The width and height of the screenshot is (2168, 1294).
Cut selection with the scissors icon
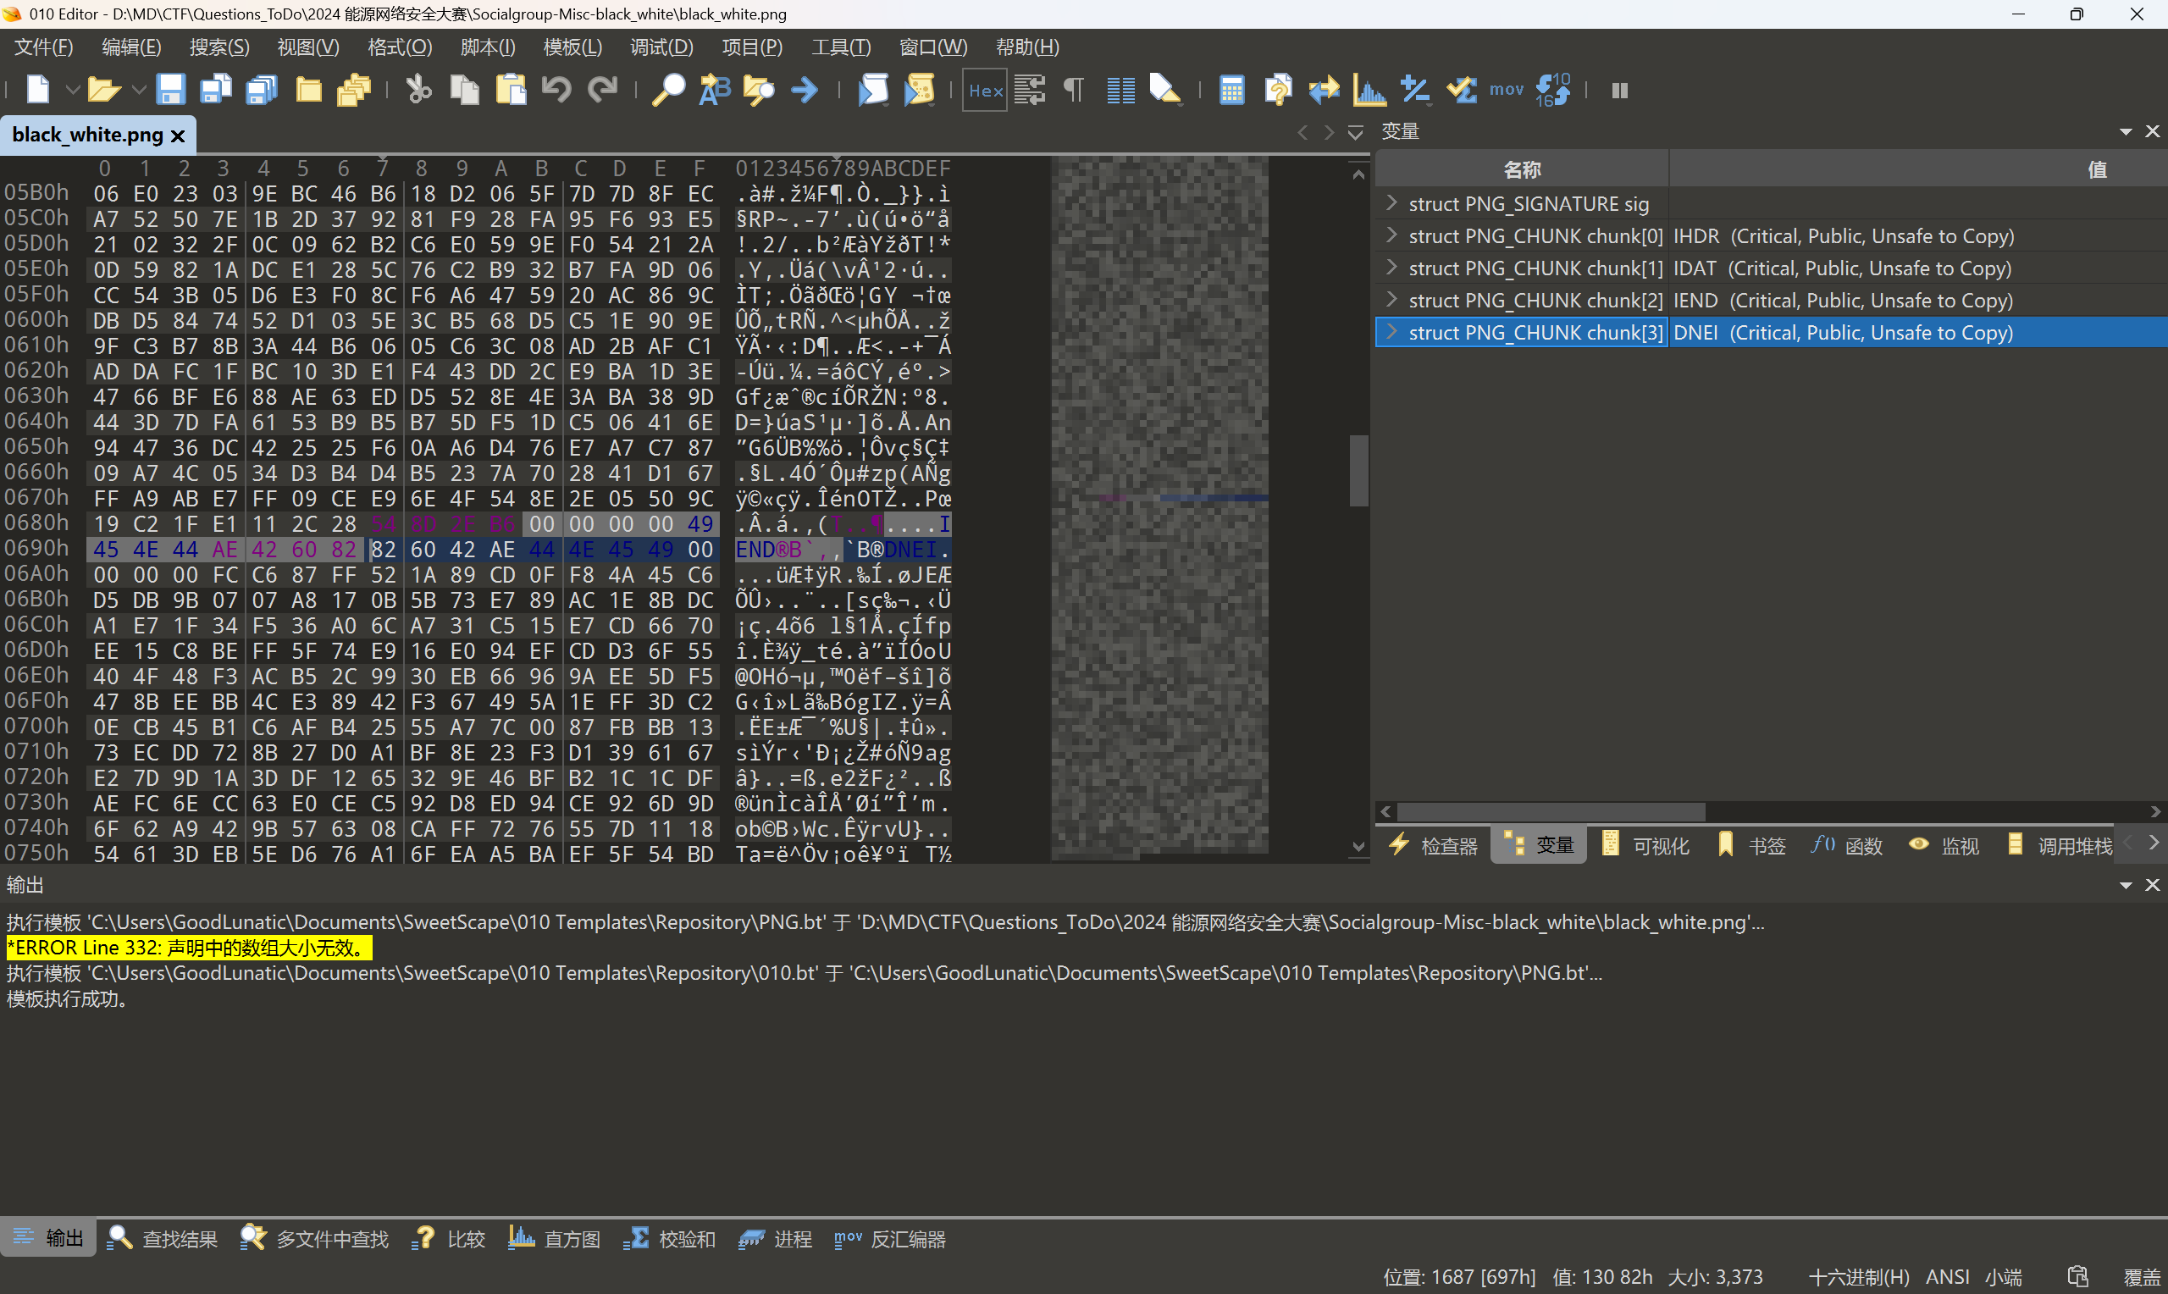coord(418,90)
